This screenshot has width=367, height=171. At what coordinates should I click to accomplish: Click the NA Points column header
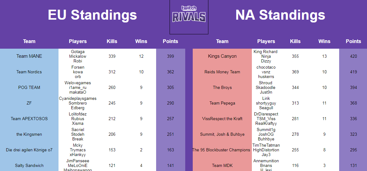(353, 41)
